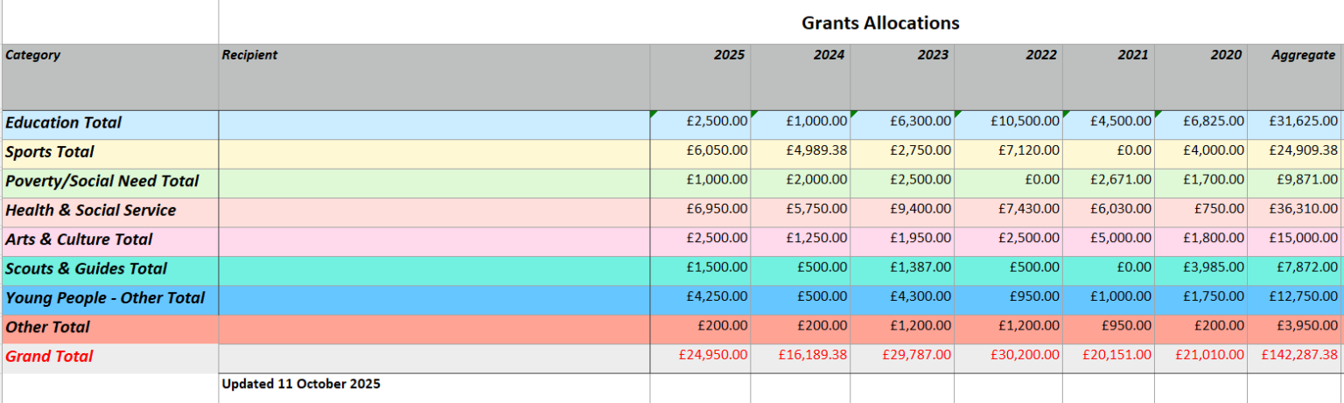This screenshot has height=403, width=1344.
Task: Click the 2025 column header
Action: 729,55
